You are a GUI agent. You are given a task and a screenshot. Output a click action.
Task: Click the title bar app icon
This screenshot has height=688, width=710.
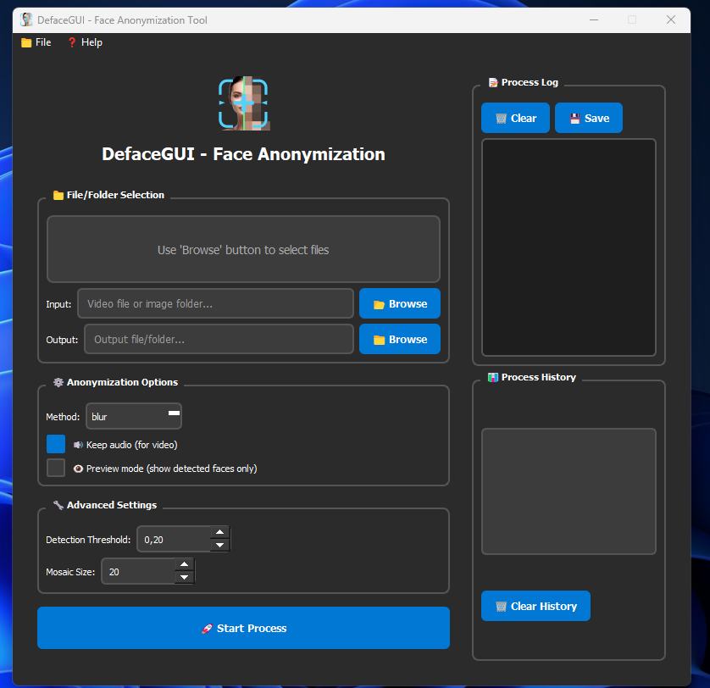(26, 19)
